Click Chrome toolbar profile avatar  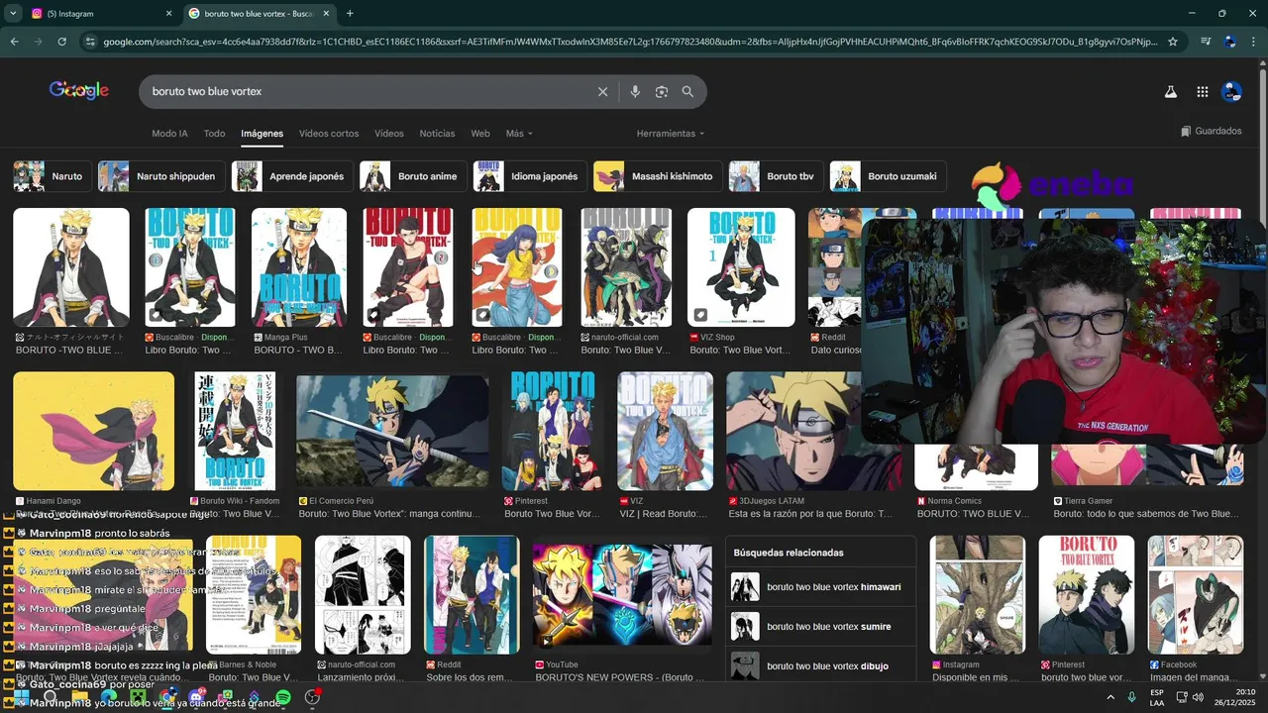pyautogui.click(x=1230, y=42)
